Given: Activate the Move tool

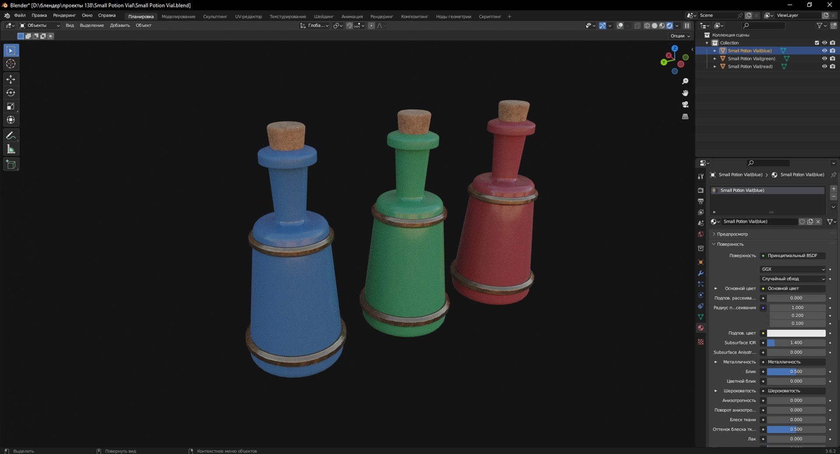Looking at the screenshot, I should coord(11,79).
